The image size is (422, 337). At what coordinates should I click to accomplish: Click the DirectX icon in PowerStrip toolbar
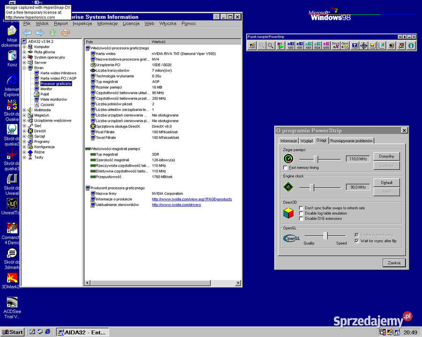(336, 45)
